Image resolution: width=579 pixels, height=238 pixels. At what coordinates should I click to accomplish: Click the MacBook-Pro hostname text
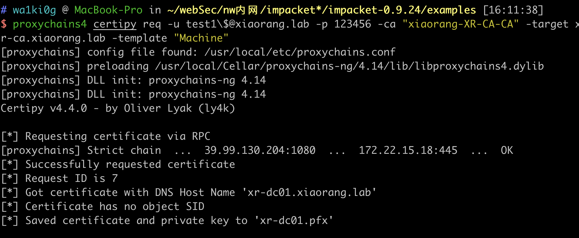click(108, 10)
